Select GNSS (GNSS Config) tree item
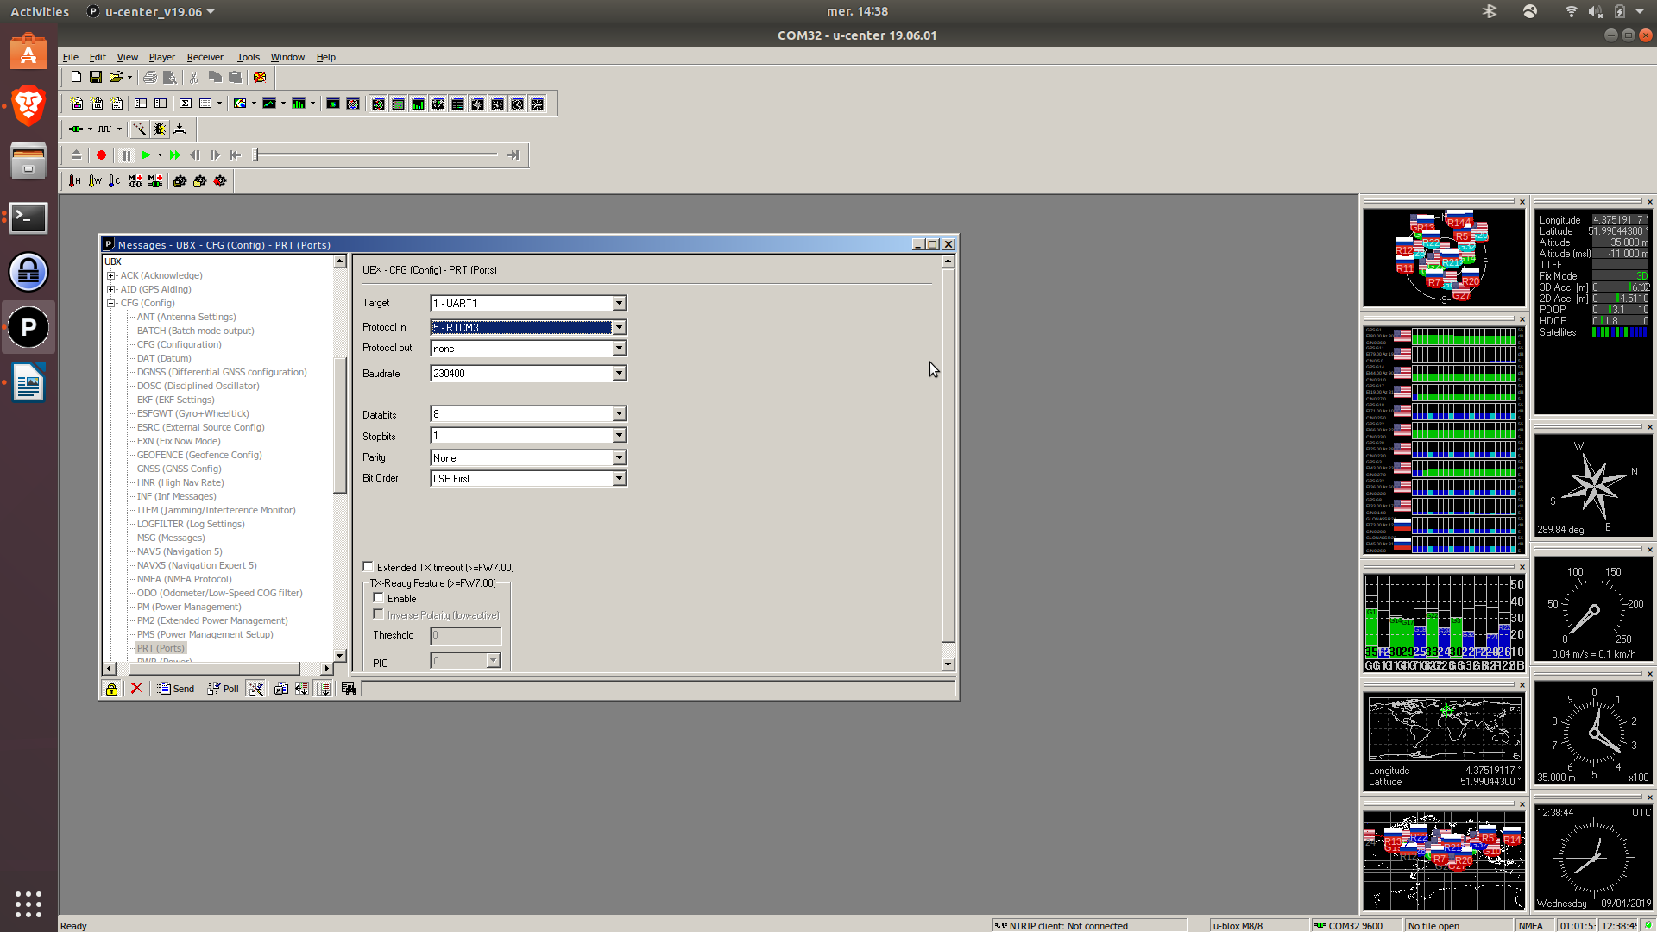The height and width of the screenshot is (932, 1657). pos(179,469)
